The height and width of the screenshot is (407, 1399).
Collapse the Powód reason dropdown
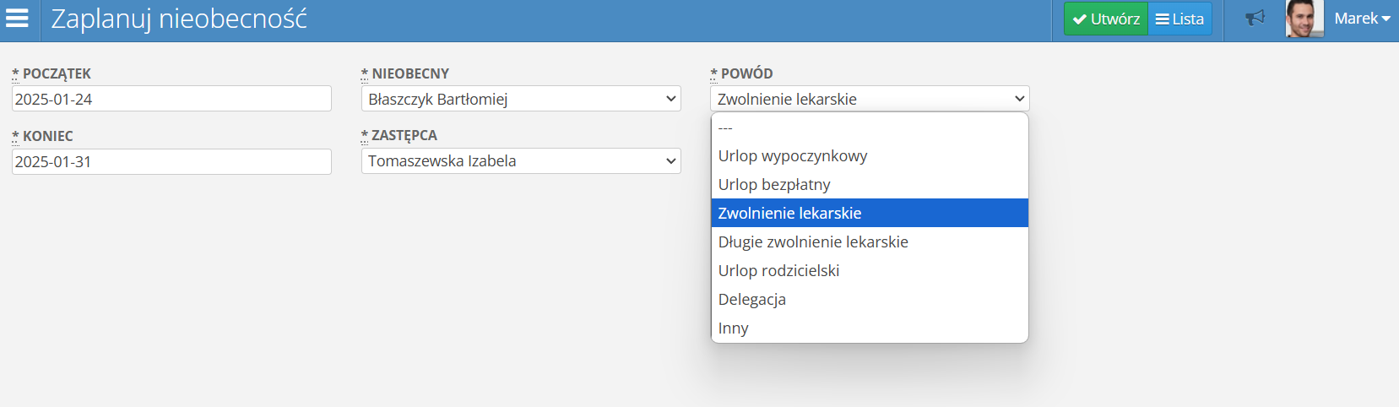(x=870, y=99)
